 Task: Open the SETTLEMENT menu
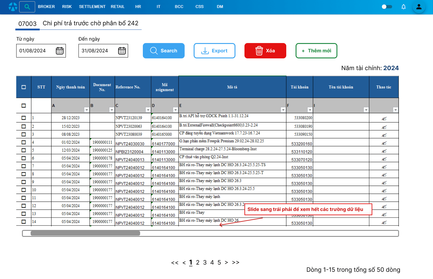[x=92, y=7]
